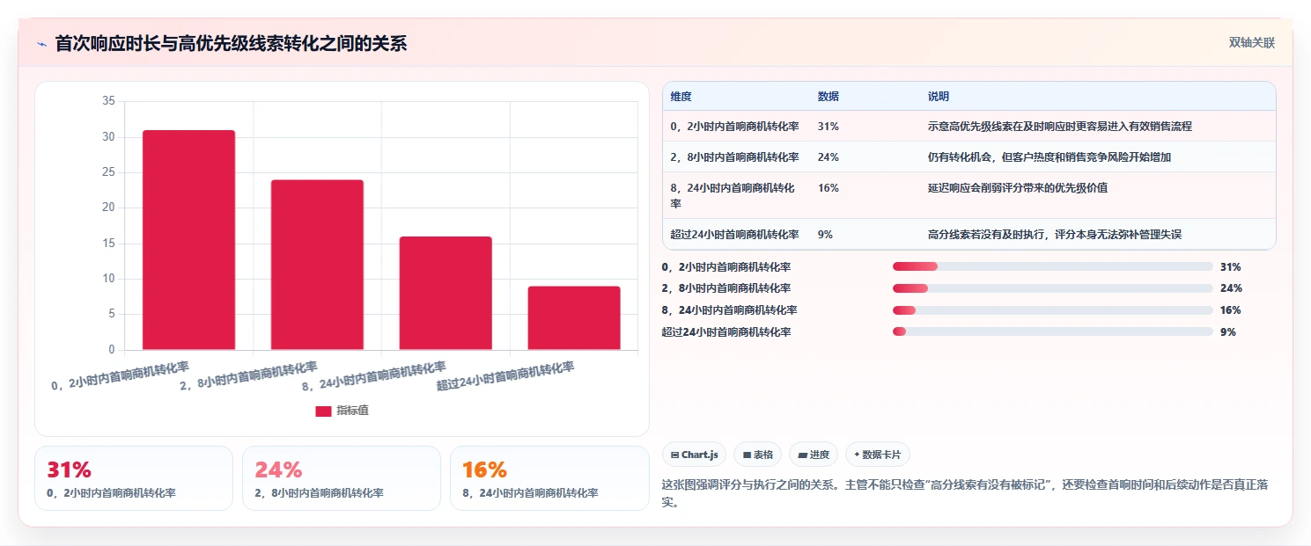Image resolution: width=1311 pixels, height=546 pixels.
Task: Click the 31% progress bar
Action: [1053, 266]
